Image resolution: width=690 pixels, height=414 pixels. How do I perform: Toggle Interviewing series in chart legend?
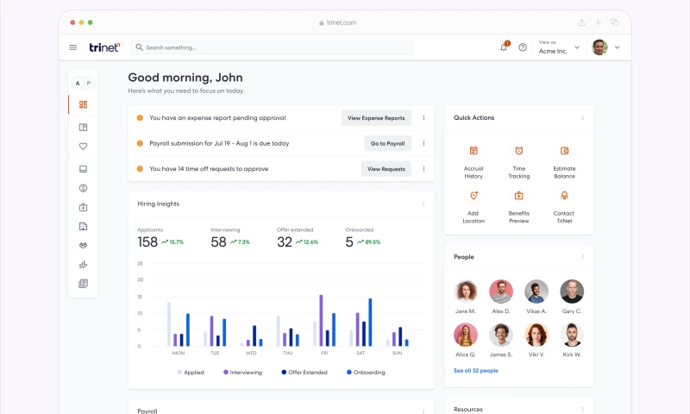(242, 373)
